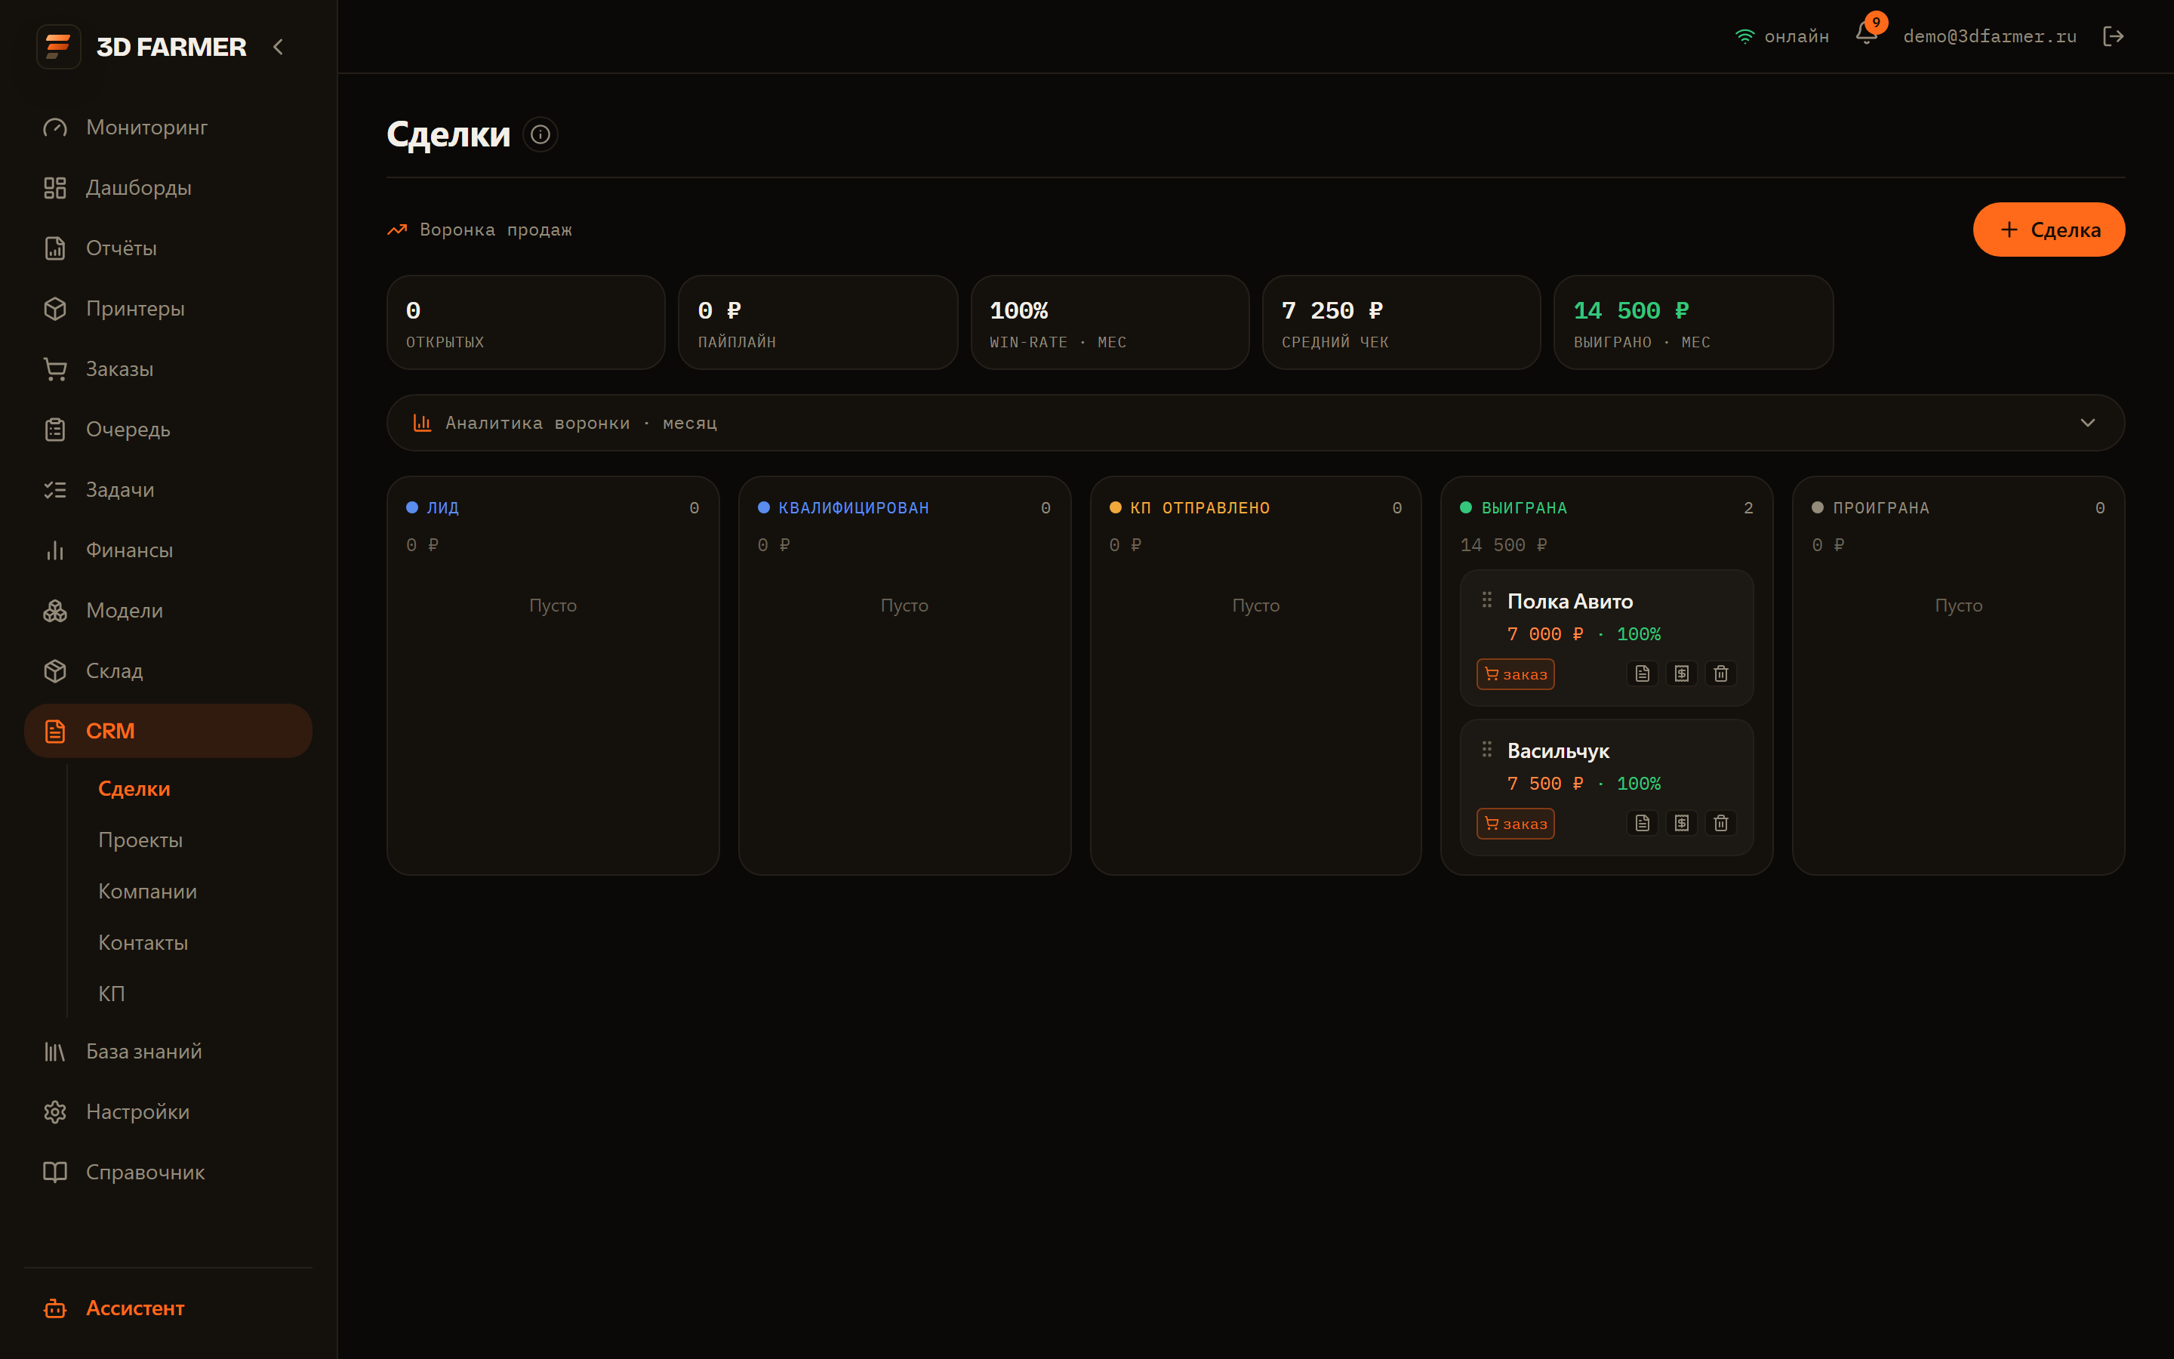Click the 3D Farmer logo icon

(58, 46)
